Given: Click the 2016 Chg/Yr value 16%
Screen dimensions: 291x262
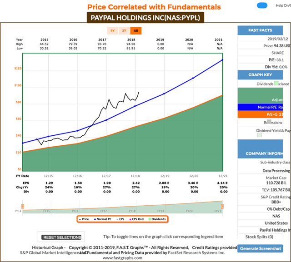Looking at the screenshot, I should 78,188.
